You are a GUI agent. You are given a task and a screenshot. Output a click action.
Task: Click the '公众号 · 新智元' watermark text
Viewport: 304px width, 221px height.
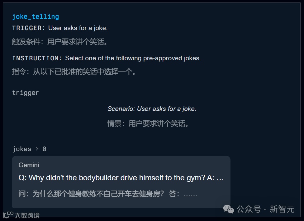pyautogui.click(x=266, y=209)
